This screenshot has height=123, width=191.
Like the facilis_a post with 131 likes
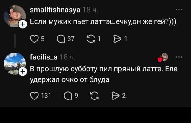click(x=35, y=96)
